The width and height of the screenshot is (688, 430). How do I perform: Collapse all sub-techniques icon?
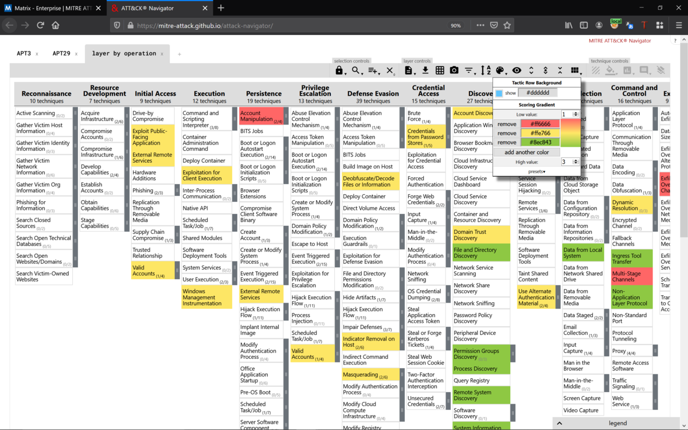coord(560,71)
